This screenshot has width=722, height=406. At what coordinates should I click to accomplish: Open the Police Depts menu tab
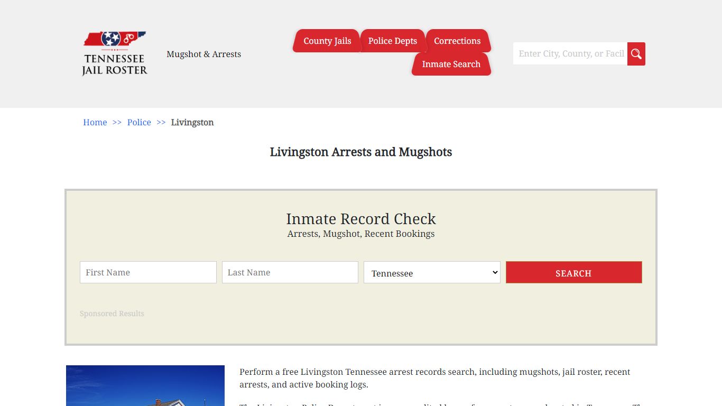point(393,41)
